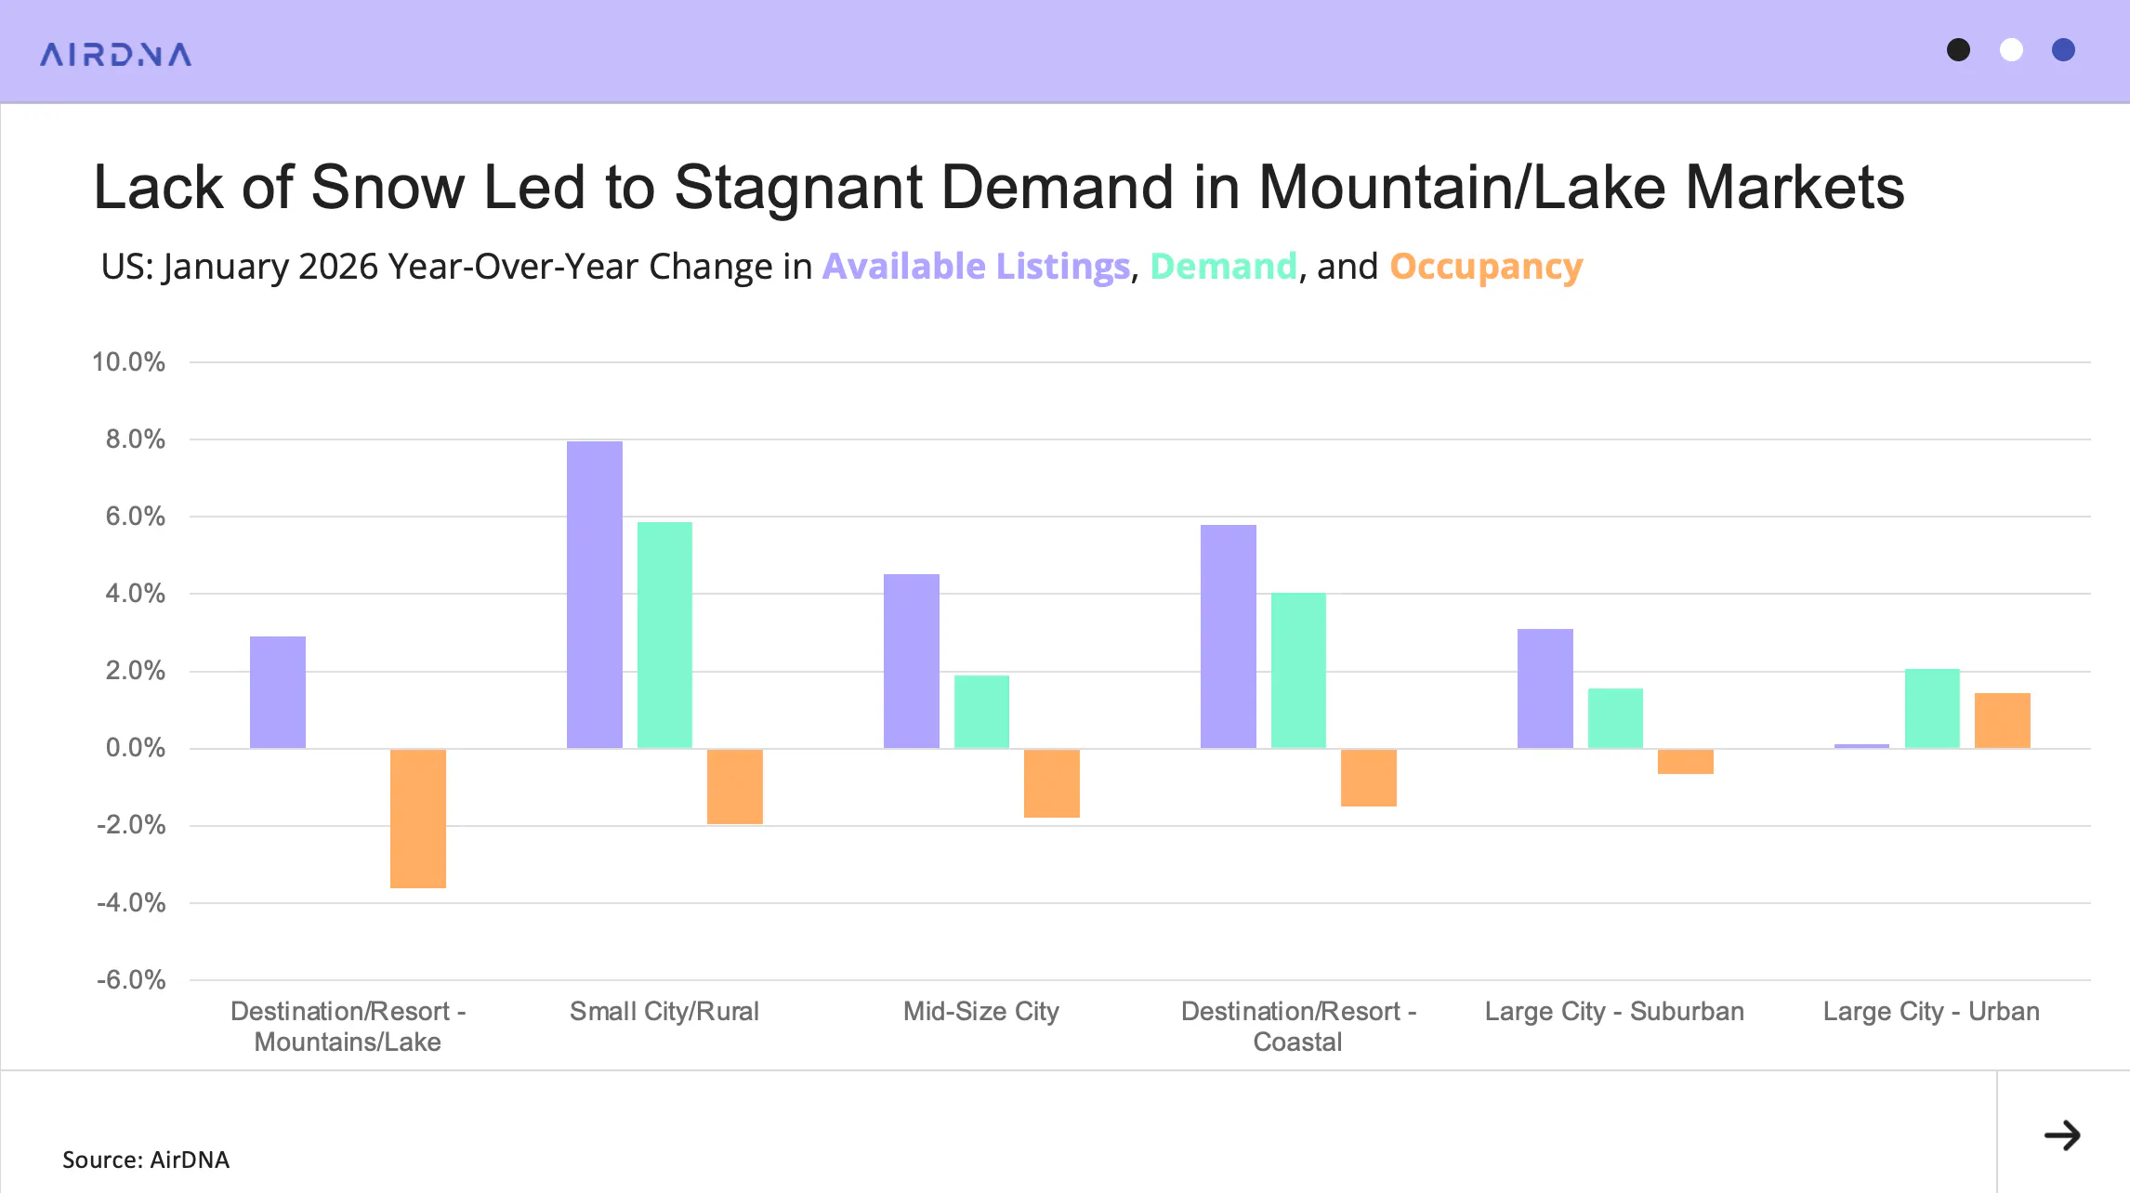
Task: Go to next slide with arrow icon
Action: click(x=2062, y=1134)
